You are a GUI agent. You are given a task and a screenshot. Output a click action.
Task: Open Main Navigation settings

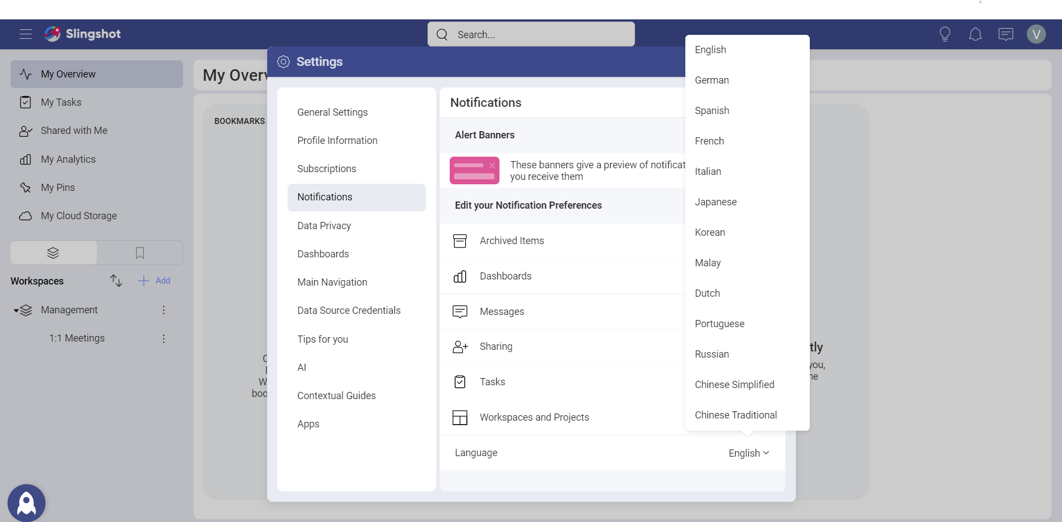point(357,282)
